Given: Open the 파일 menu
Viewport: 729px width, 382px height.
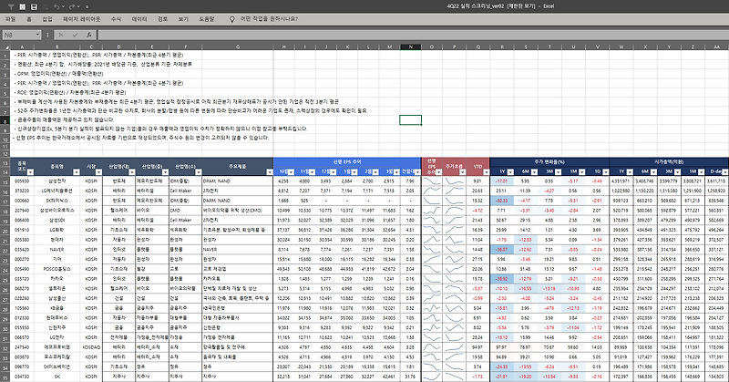Looking at the screenshot, I should tap(10, 19).
